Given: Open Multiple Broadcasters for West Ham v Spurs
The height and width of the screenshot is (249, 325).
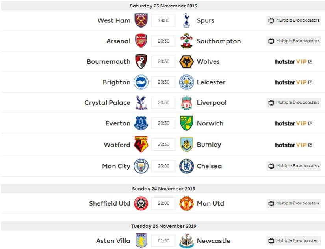Looking at the screenshot, I should pyautogui.click(x=293, y=20).
